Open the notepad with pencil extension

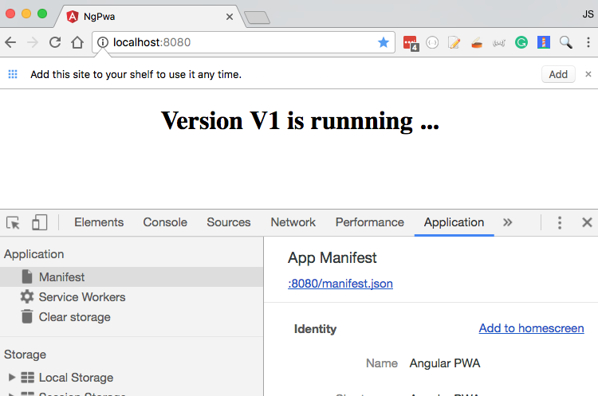click(454, 42)
